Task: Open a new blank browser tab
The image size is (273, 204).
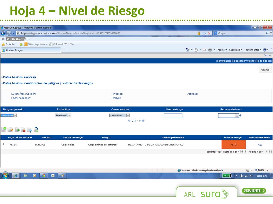Action: click(x=64, y=50)
